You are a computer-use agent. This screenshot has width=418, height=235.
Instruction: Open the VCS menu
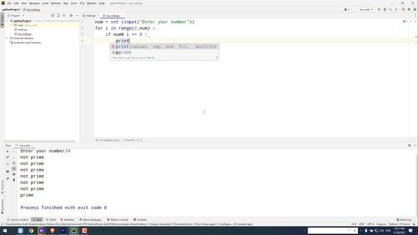[x=82, y=3]
